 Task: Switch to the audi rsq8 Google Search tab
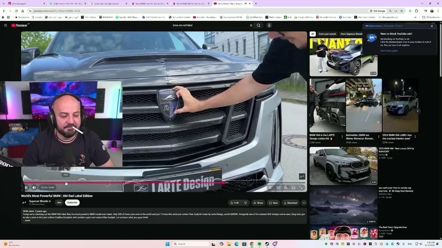109,3
